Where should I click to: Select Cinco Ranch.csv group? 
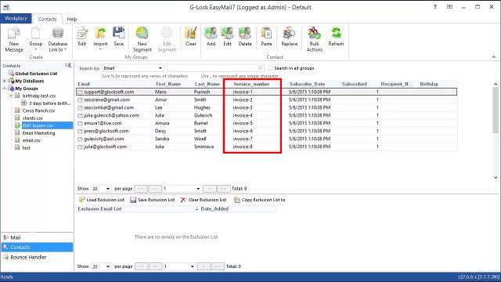pyautogui.click(x=38, y=110)
